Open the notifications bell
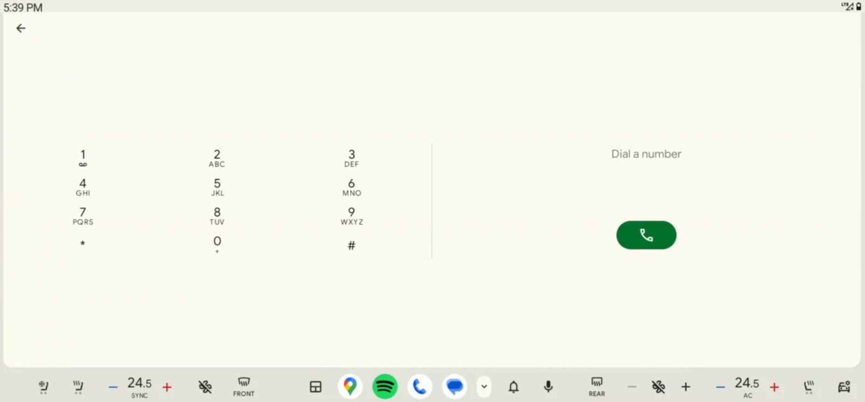 tap(513, 386)
